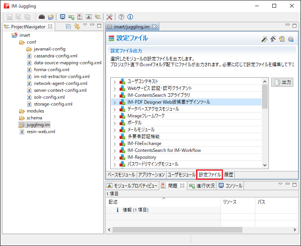Close the imart/juggling.im editor tab
This screenshot has height=246, width=301.
click(x=154, y=26)
